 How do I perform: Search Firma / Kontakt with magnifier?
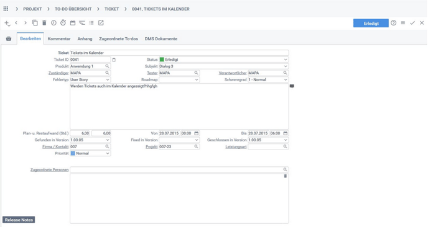[107, 146]
